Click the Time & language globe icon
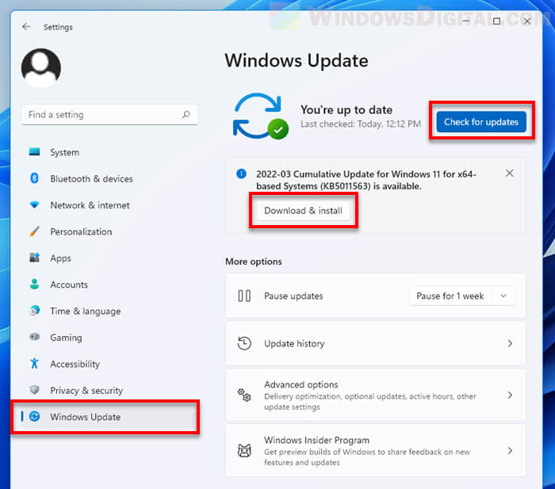This screenshot has height=489, width=555. point(34,311)
